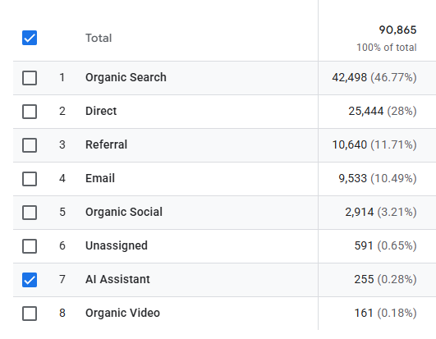Screen dimensions: 436x339
Task: Tick the Referral row checkbox
Action: (30, 145)
